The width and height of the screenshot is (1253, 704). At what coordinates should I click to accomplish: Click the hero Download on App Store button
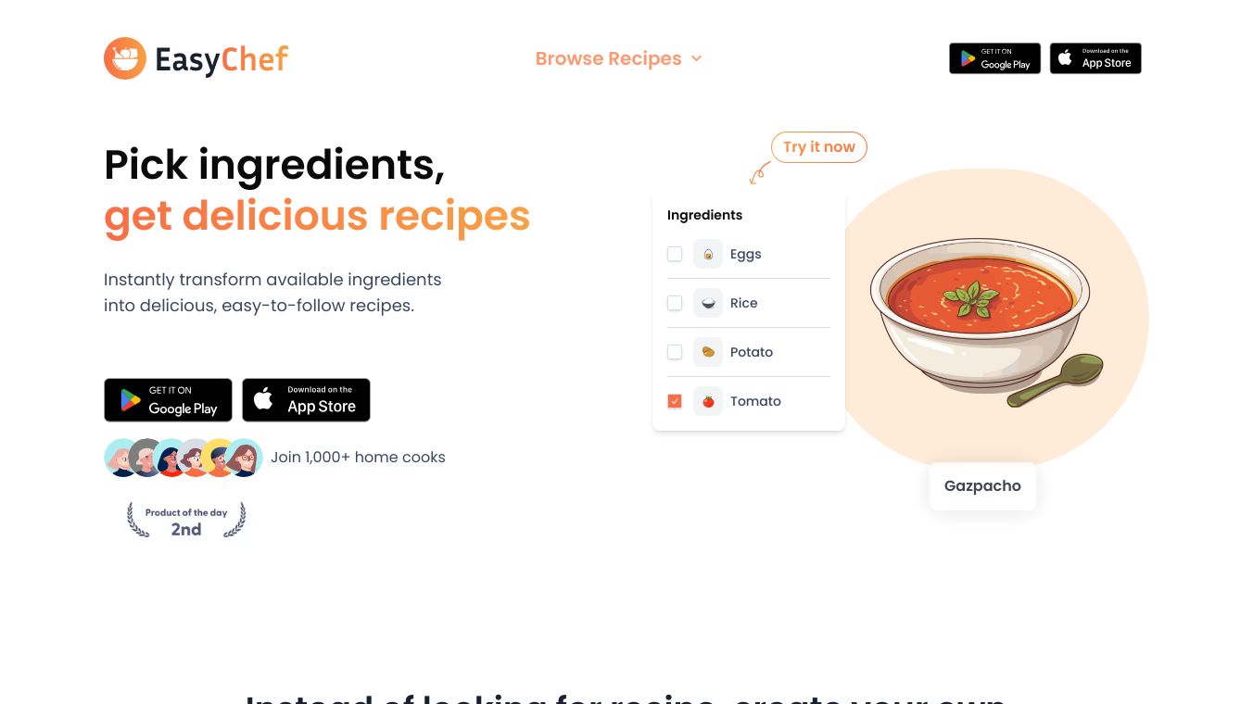coord(306,400)
